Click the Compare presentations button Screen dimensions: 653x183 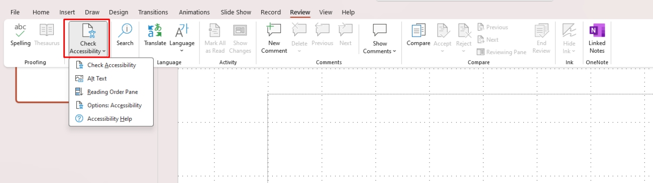418,35
